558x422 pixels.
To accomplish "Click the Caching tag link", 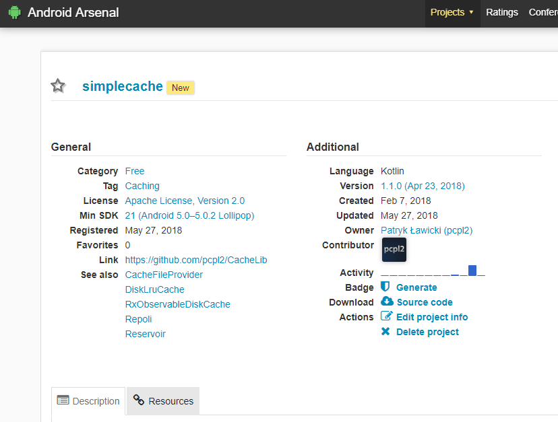I will tap(142, 186).
